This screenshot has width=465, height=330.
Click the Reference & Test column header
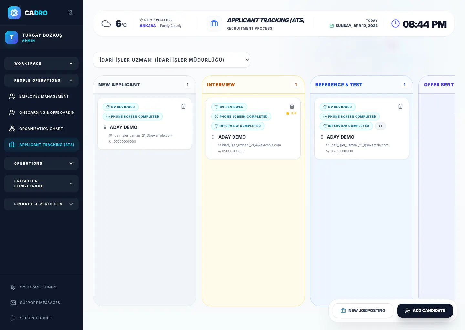362,85
